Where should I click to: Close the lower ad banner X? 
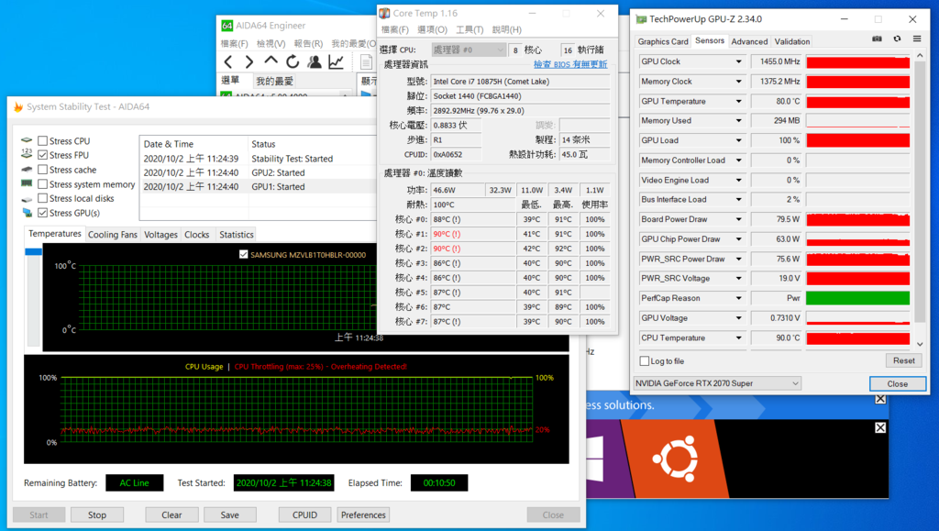coord(880,427)
